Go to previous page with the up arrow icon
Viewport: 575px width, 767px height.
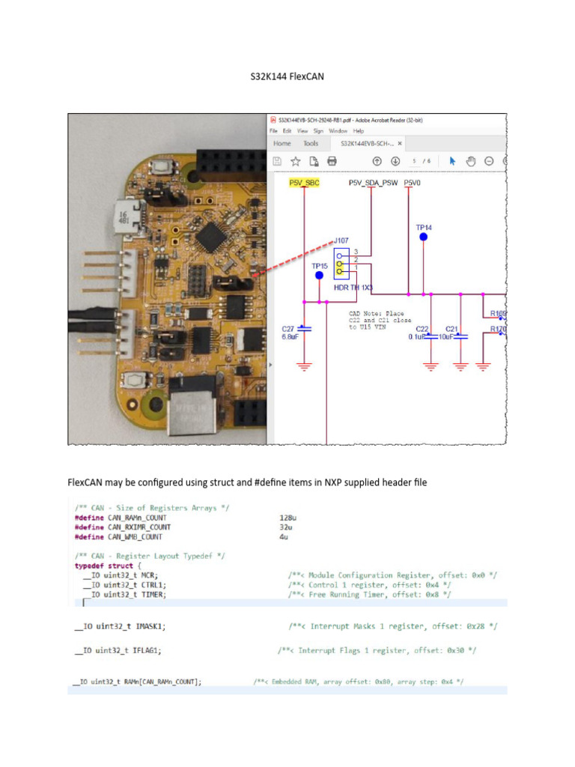point(377,162)
